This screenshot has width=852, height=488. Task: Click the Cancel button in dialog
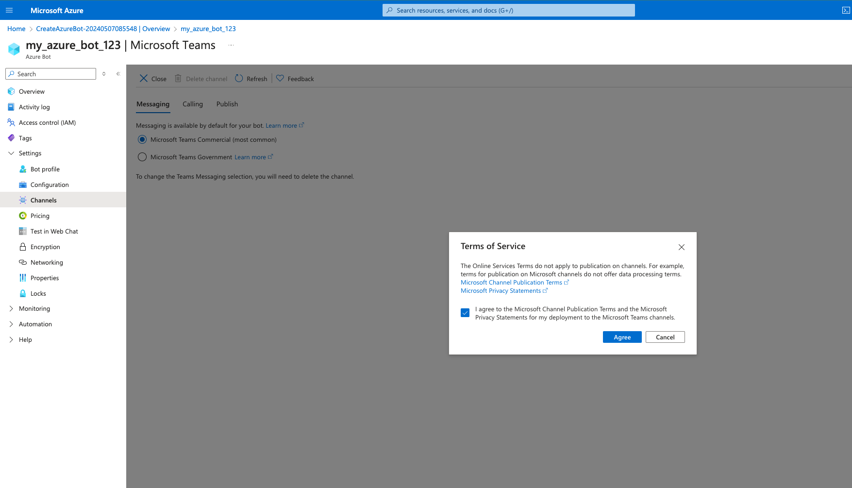click(x=665, y=337)
